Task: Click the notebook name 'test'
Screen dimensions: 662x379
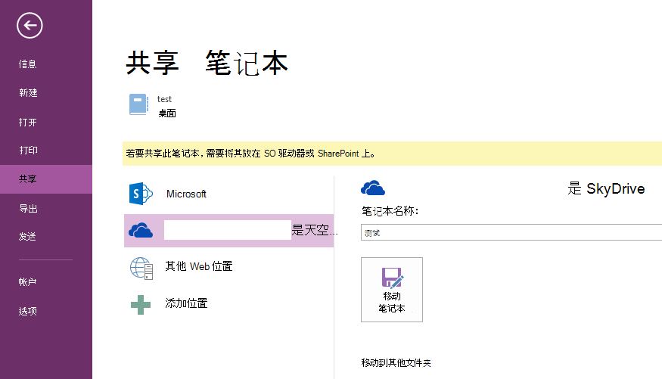Action: [164, 99]
